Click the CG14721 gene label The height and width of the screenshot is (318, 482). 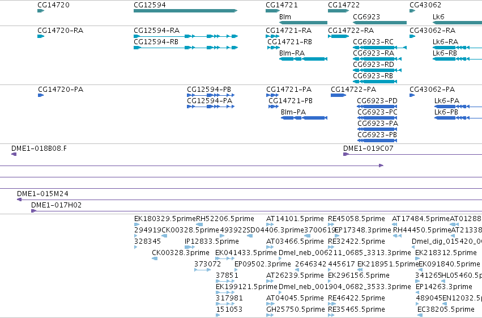click(x=281, y=5)
